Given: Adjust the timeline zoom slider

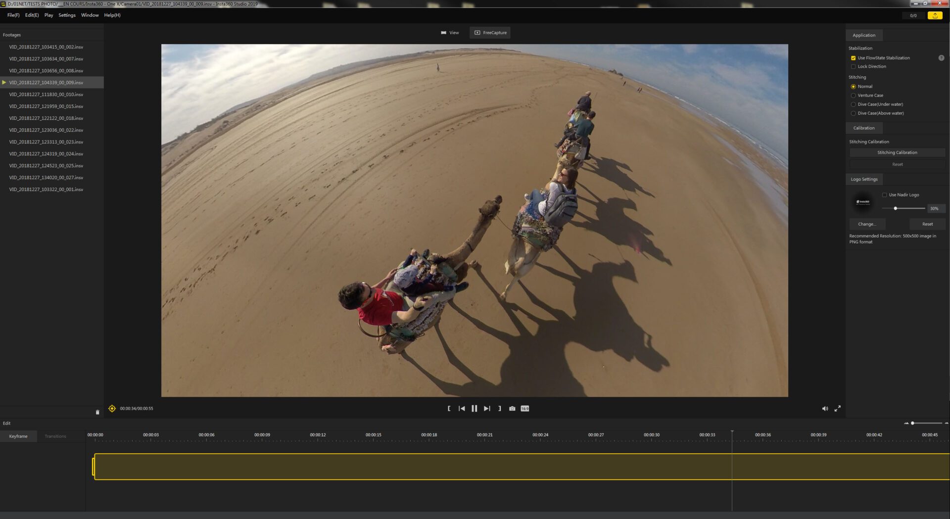Looking at the screenshot, I should point(912,423).
